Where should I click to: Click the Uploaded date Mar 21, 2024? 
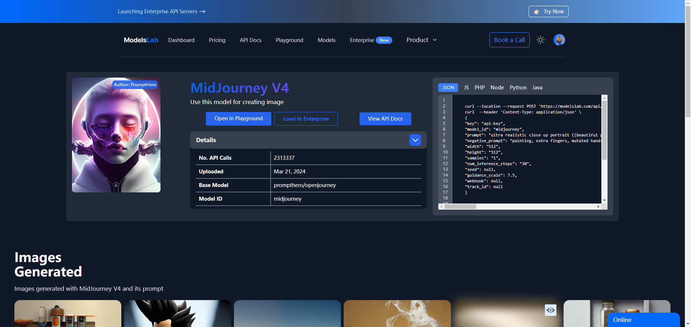[x=289, y=172]
